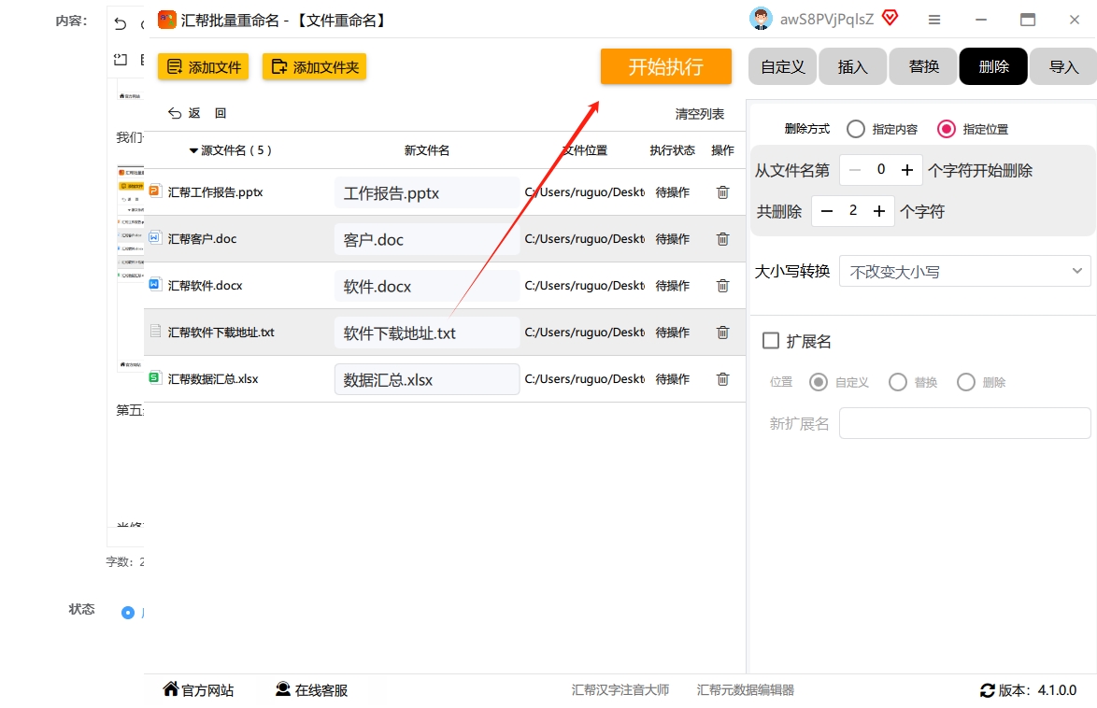Decrease the 共删除 character count with minus
This screenshot has height=708, width=1097.
coord(827,211)
